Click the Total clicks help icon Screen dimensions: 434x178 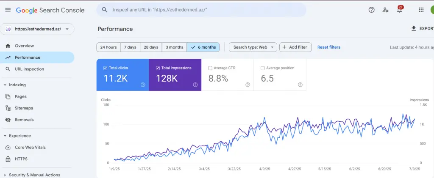(x=143, y=85)
